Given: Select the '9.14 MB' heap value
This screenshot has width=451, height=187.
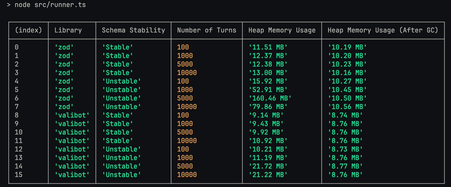Looking at the screenshot, I should (266, 115).
